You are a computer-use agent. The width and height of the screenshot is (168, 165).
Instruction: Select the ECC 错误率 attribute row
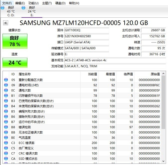[82, 143]
